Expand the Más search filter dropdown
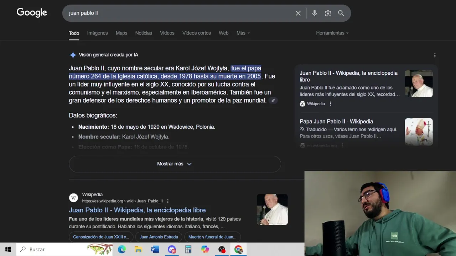Image resolution: width=456 pixels, height=256 pixels. (243, 33)
